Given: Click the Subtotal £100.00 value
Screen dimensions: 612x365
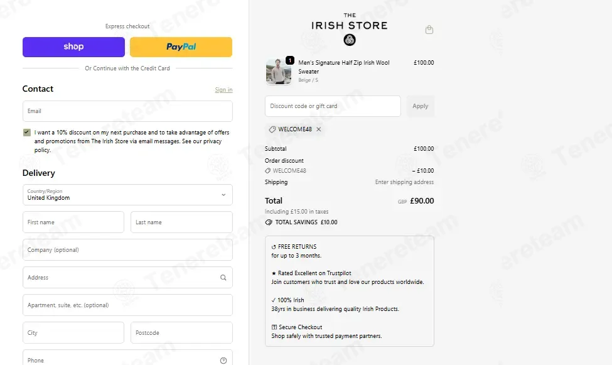Looking at the screenshot, I should pyautogui.click(x=424, y=149).
